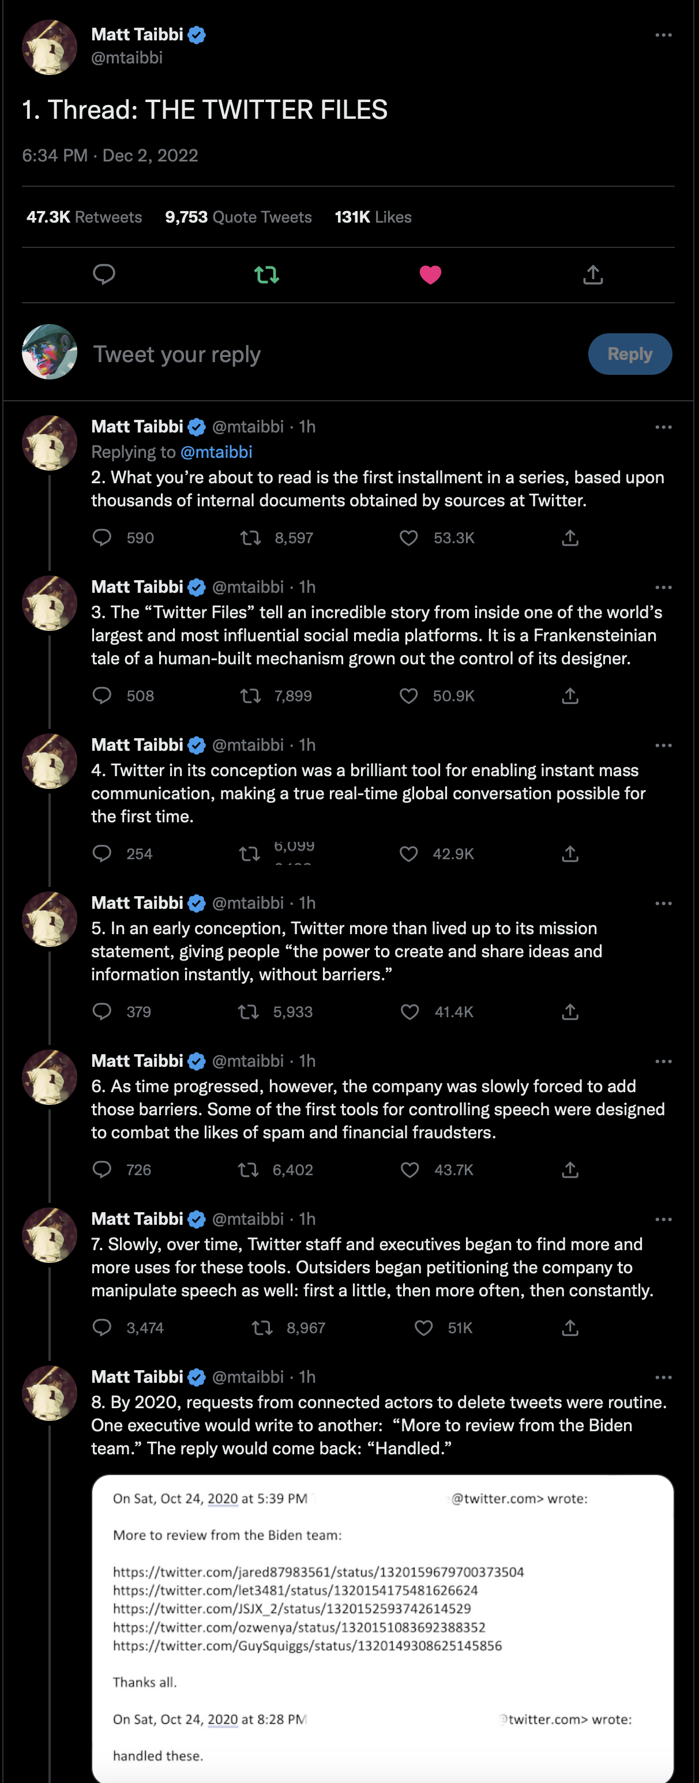Open reply thread on tweet 4 with 254 replies
Screen dimensions: 699x1783
(x=102, y=853)
